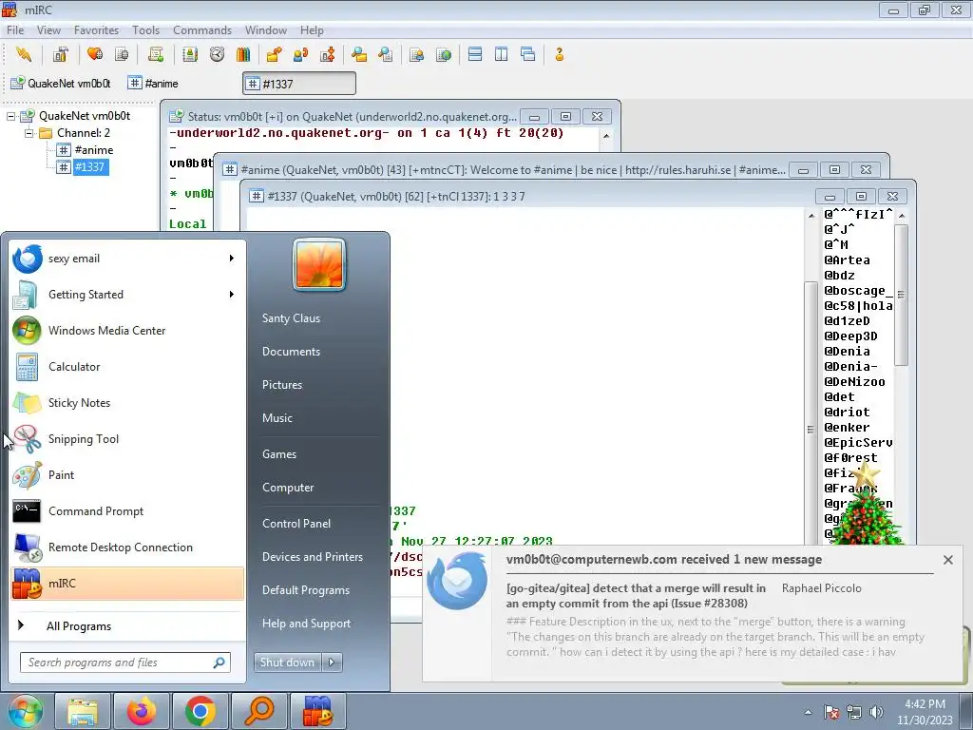Open DCC Options toolbar icon
Viewport: 973px width, 730px height.
point(328,54)
